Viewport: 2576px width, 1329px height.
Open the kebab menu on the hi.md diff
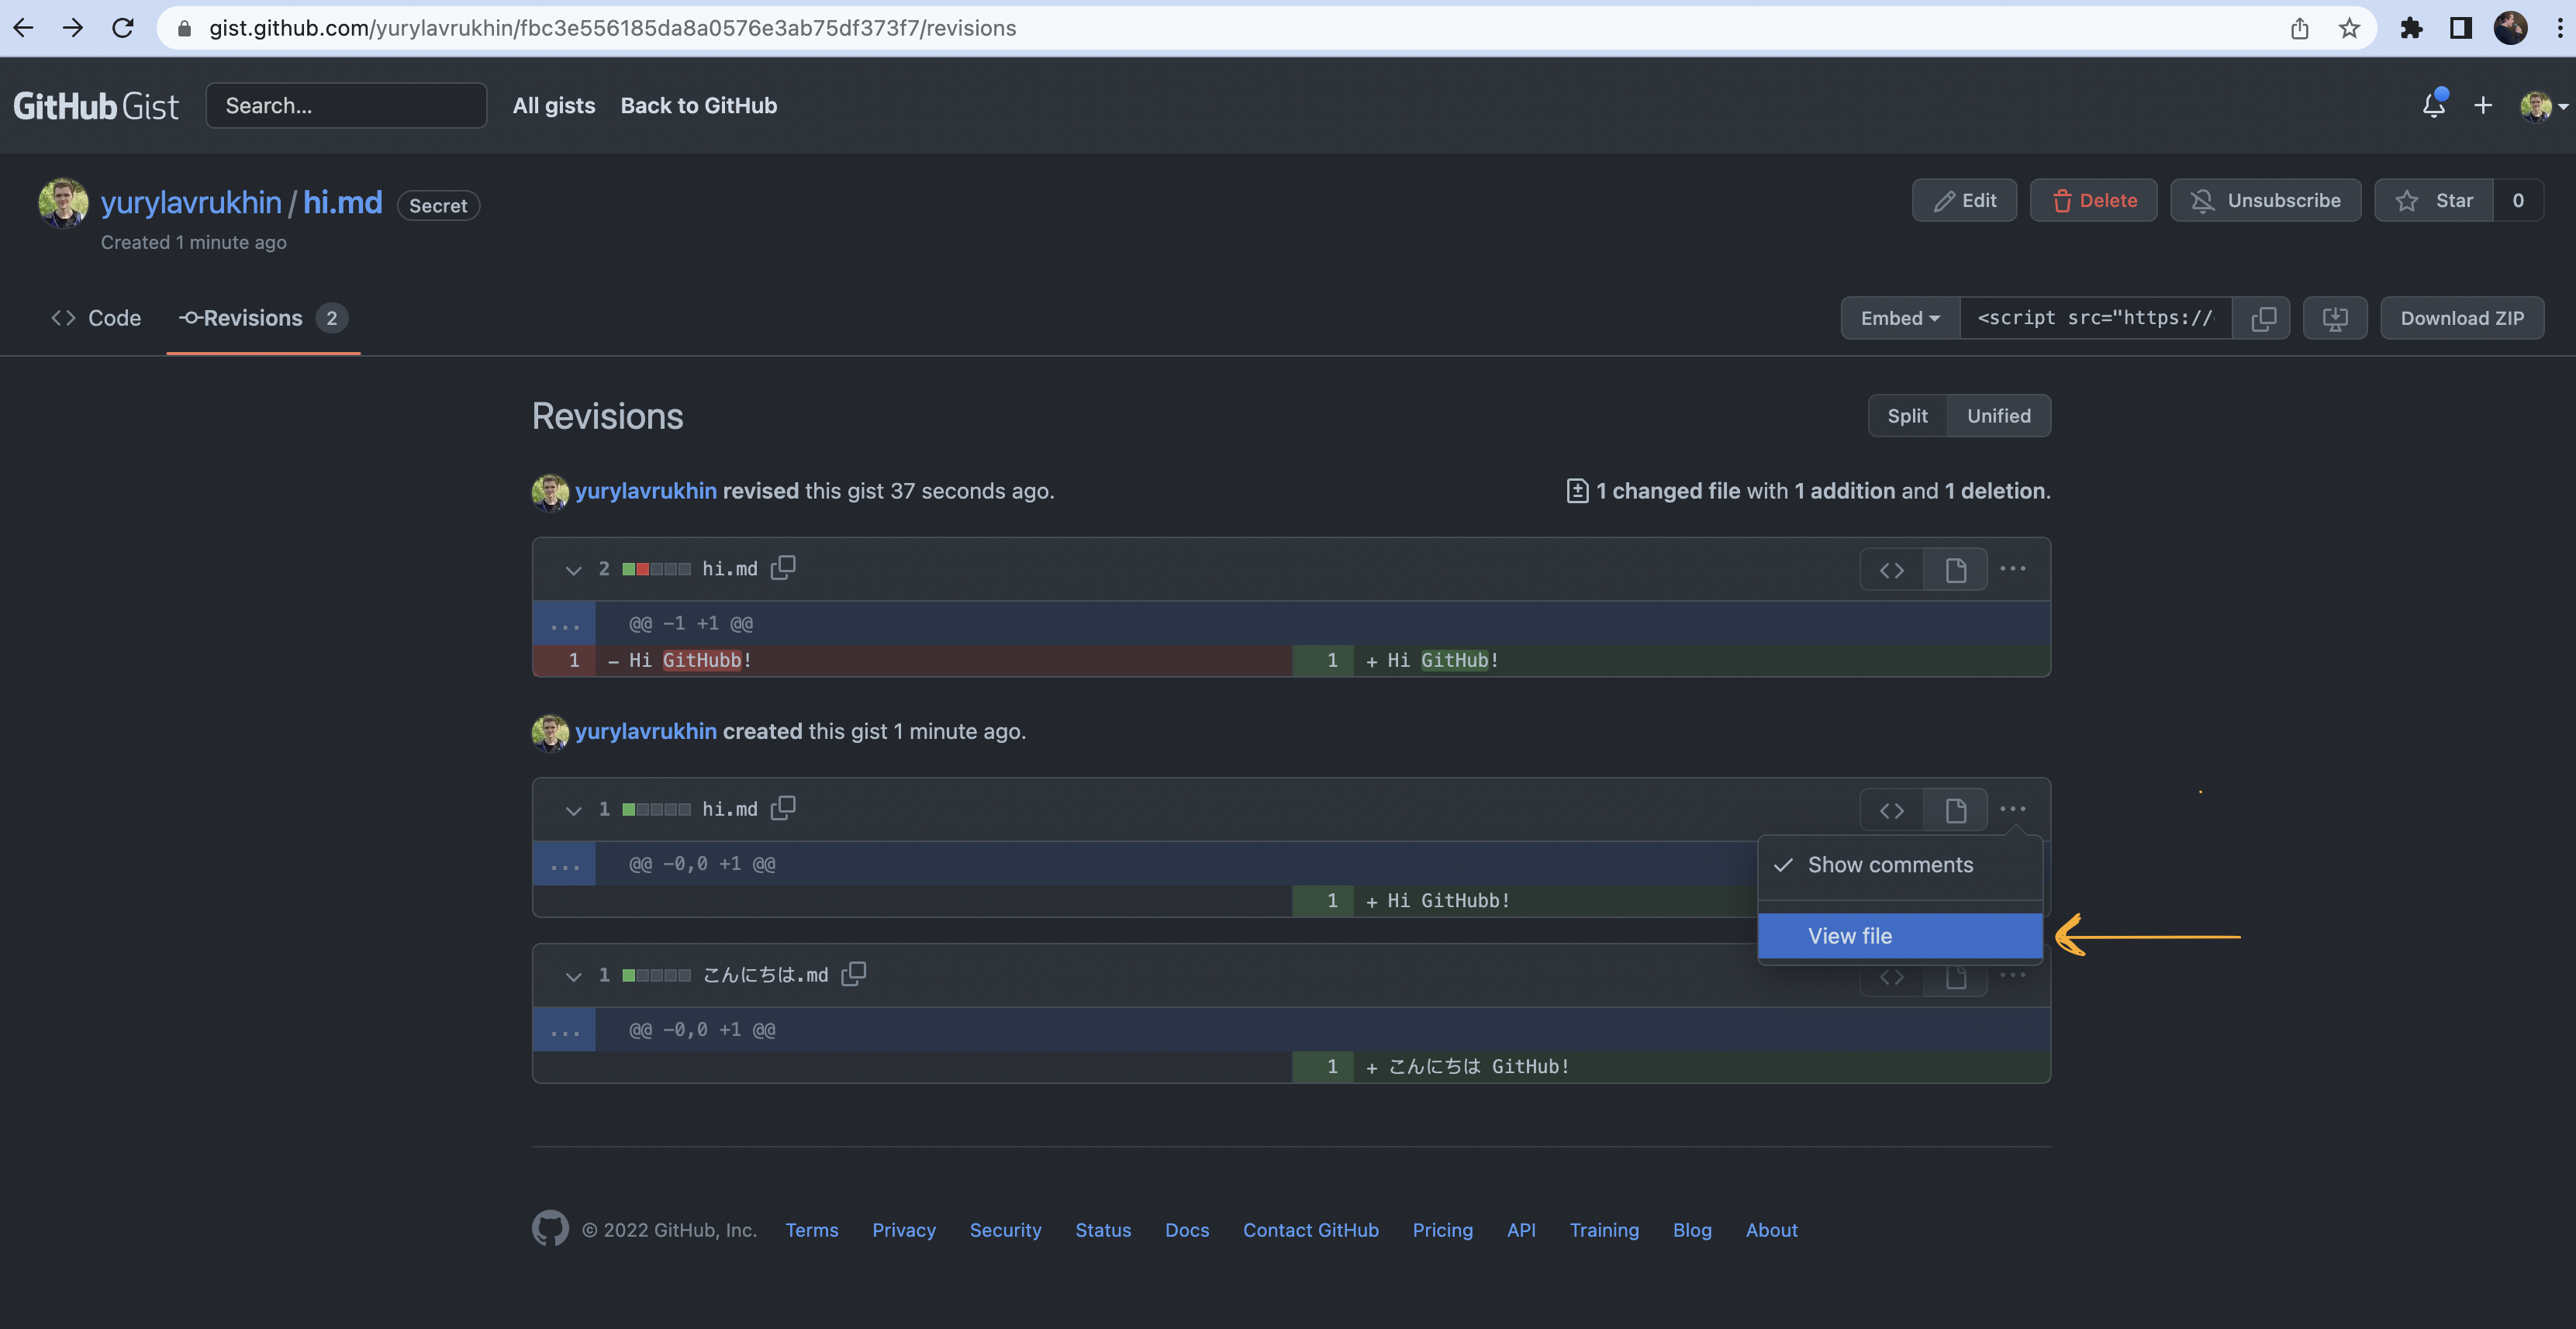coord(2013,569)
